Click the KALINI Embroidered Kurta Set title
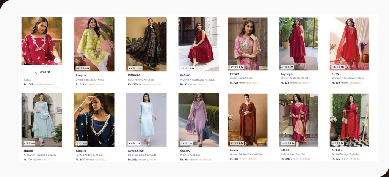The image size is (389, 177). click(293, 154)
